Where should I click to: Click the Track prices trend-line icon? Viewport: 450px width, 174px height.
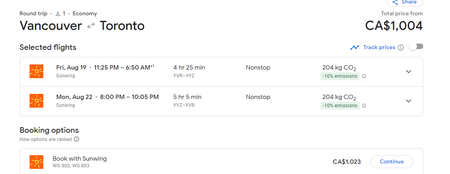point(355,48)
